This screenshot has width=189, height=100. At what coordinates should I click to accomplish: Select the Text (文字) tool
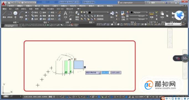pos(65,15)
